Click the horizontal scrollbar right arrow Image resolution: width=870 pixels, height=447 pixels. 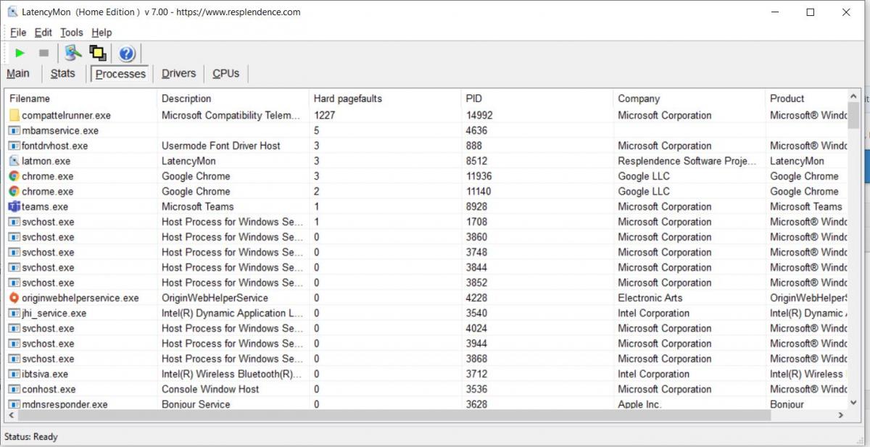841,416
